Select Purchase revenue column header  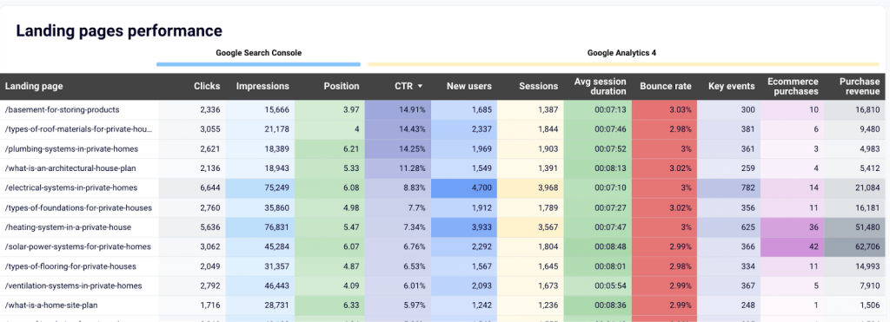coord(860,87)
